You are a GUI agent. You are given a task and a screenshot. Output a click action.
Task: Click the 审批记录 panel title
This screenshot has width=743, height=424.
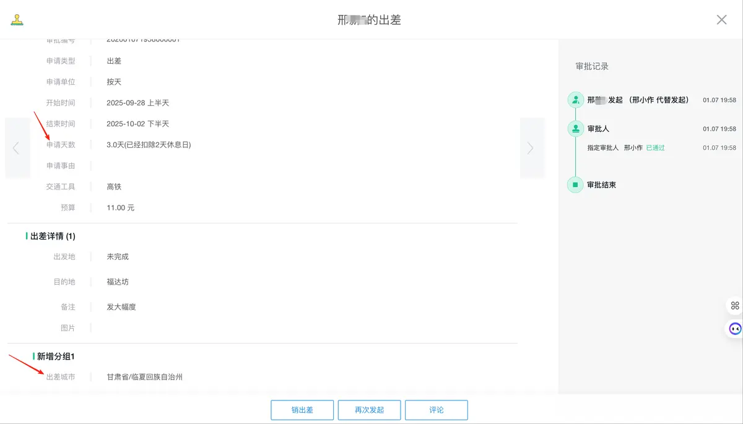point(592,66)
